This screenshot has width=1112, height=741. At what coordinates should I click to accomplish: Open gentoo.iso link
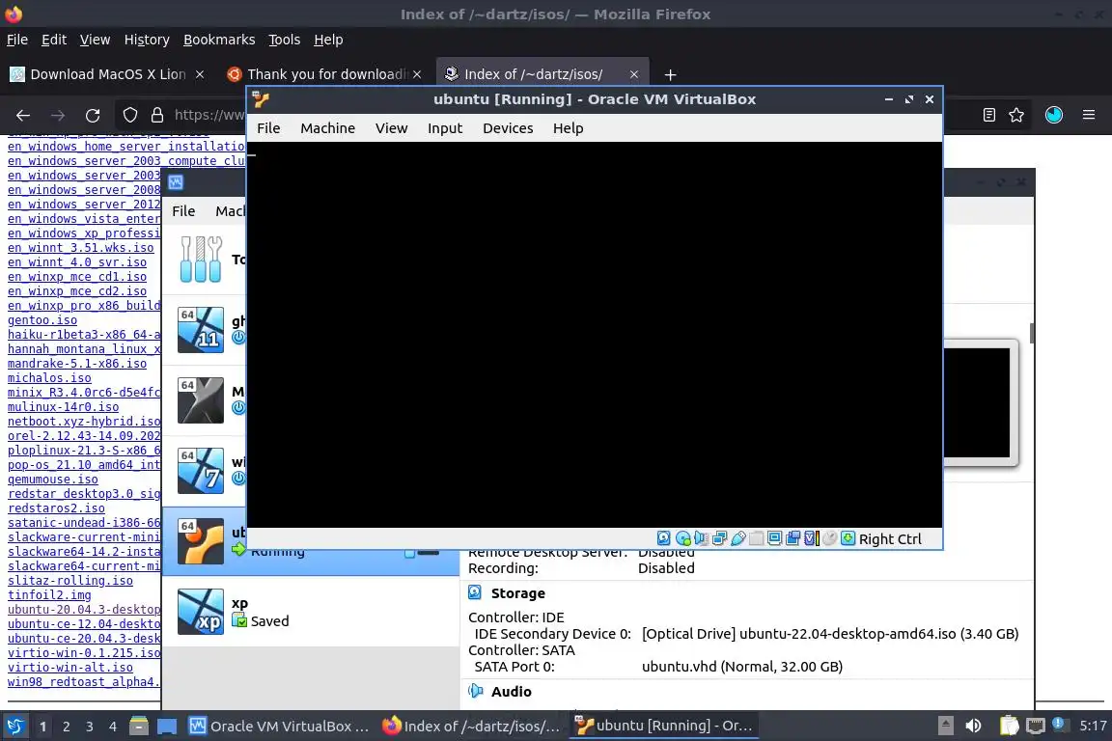pyautogui.click(x=42, y=320)
